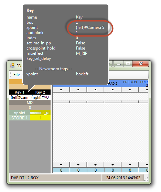Screen dimensions: 161x192
Task: Click the {left}#Cam crosspoint cell
Action: point(20,97)
